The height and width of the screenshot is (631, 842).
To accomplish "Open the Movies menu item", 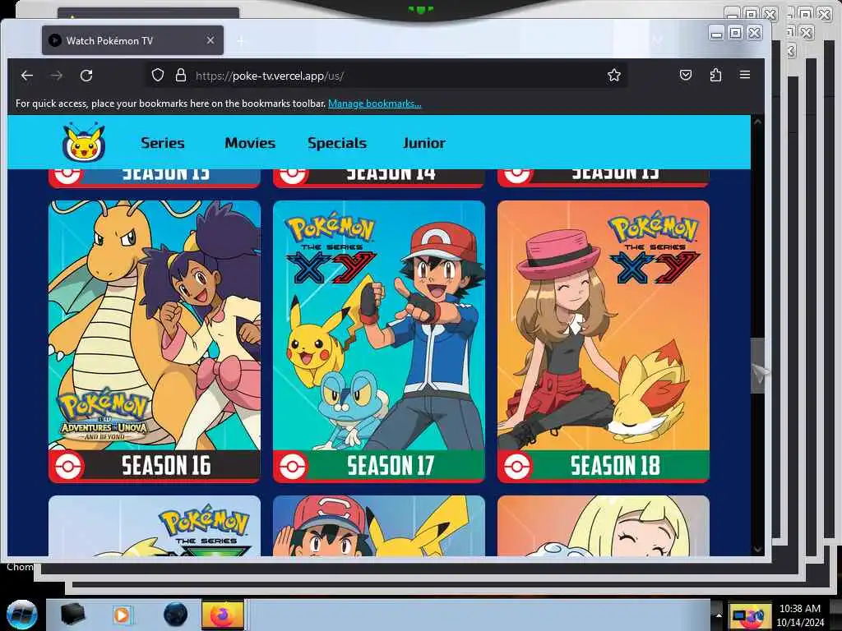I will pos(250,143).
